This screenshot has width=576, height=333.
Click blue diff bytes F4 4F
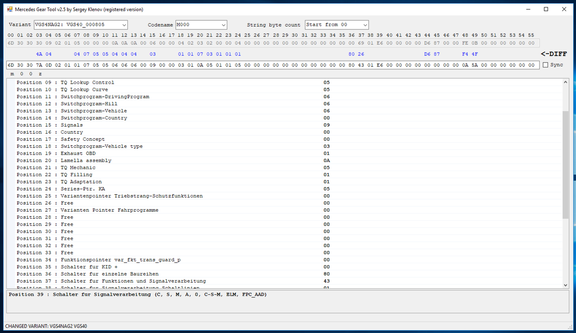470,54
